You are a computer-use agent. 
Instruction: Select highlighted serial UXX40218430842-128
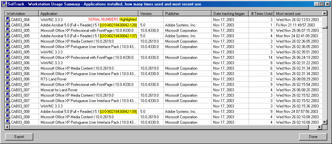tap(119, 25)
